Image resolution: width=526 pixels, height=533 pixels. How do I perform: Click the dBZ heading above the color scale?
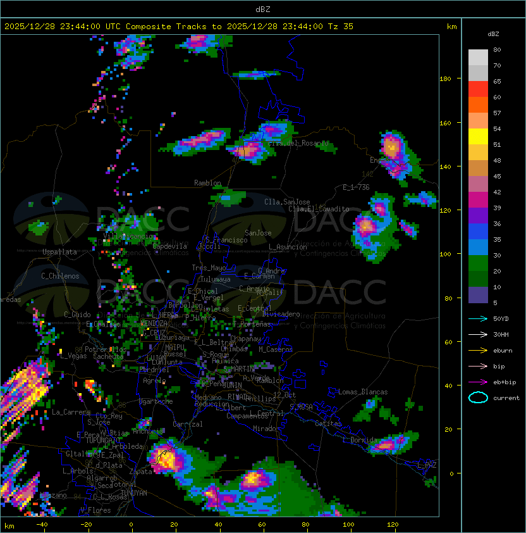[493, 34]
